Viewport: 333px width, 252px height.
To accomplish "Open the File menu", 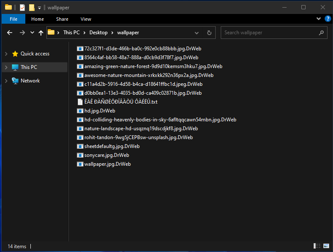I will pyautogui.click(x=14, y=19).
